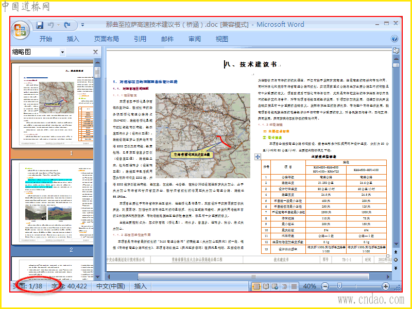Image resolution: width=412 pixels, height=309 pixels.
Task: Click the zoom in plus button
Action: pyautogui.click(x=385, y=286)
